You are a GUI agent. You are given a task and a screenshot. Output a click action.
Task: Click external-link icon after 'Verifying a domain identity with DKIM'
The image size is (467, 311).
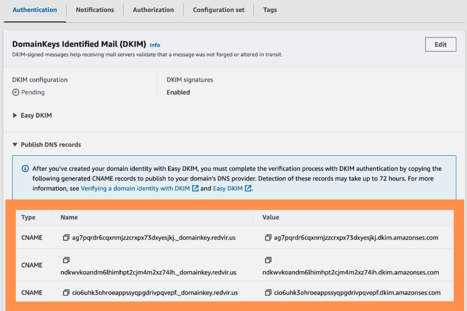pos(195,188)
